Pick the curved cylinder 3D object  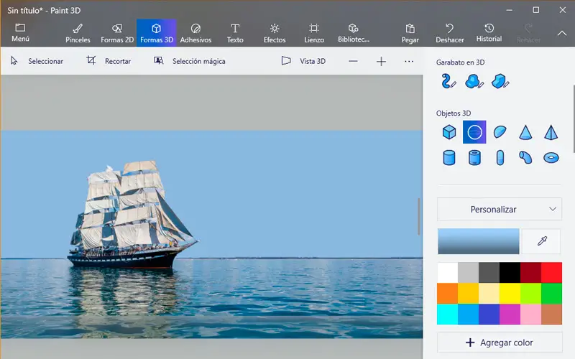(525, 158)
